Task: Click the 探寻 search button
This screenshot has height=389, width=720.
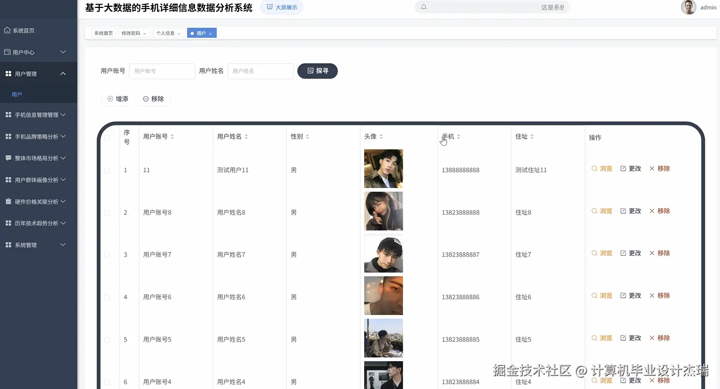Action: tap(317, 71)
